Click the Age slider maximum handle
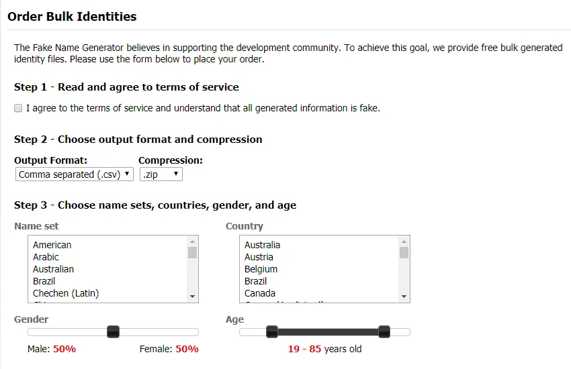The width and height of the screenshot is (571, 369). [x=384, y=332]
